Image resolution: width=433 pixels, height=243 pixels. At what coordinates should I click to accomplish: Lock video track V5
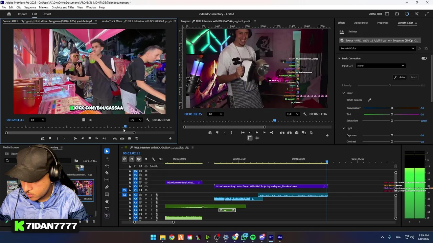(x=130, y=175)
